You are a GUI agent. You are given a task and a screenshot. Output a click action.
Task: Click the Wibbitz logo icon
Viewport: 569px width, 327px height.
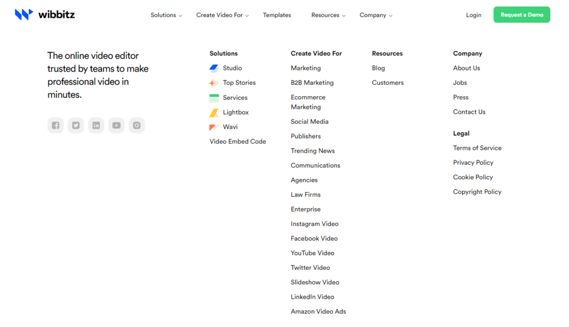[24, 14]
